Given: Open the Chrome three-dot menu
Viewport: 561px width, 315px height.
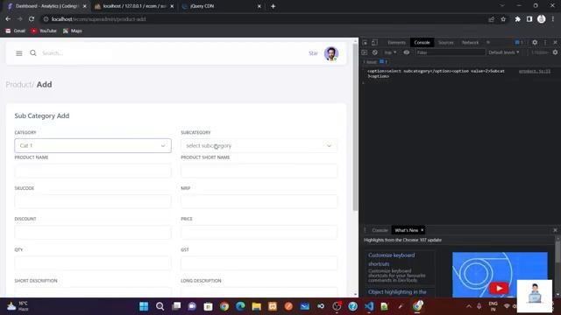Looking at the screenshot, I should pyautogui.click(x=553, y=19).
